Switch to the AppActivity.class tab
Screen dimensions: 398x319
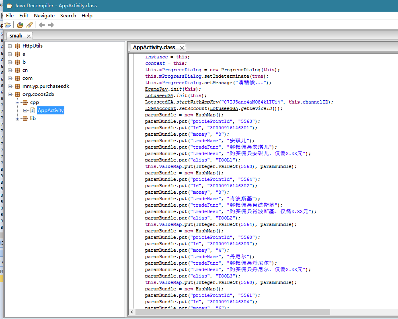[154, 48]
